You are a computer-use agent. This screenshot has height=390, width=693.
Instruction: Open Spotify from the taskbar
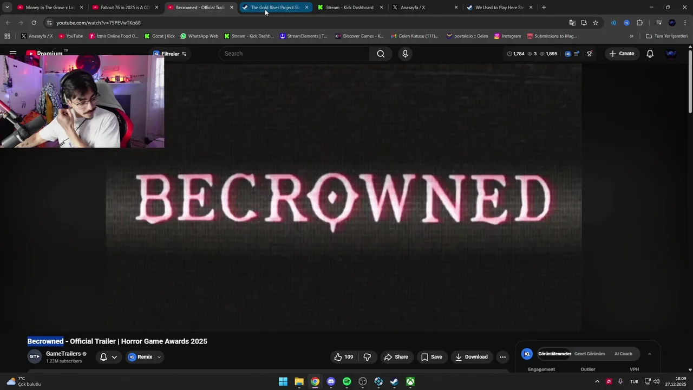346,382
